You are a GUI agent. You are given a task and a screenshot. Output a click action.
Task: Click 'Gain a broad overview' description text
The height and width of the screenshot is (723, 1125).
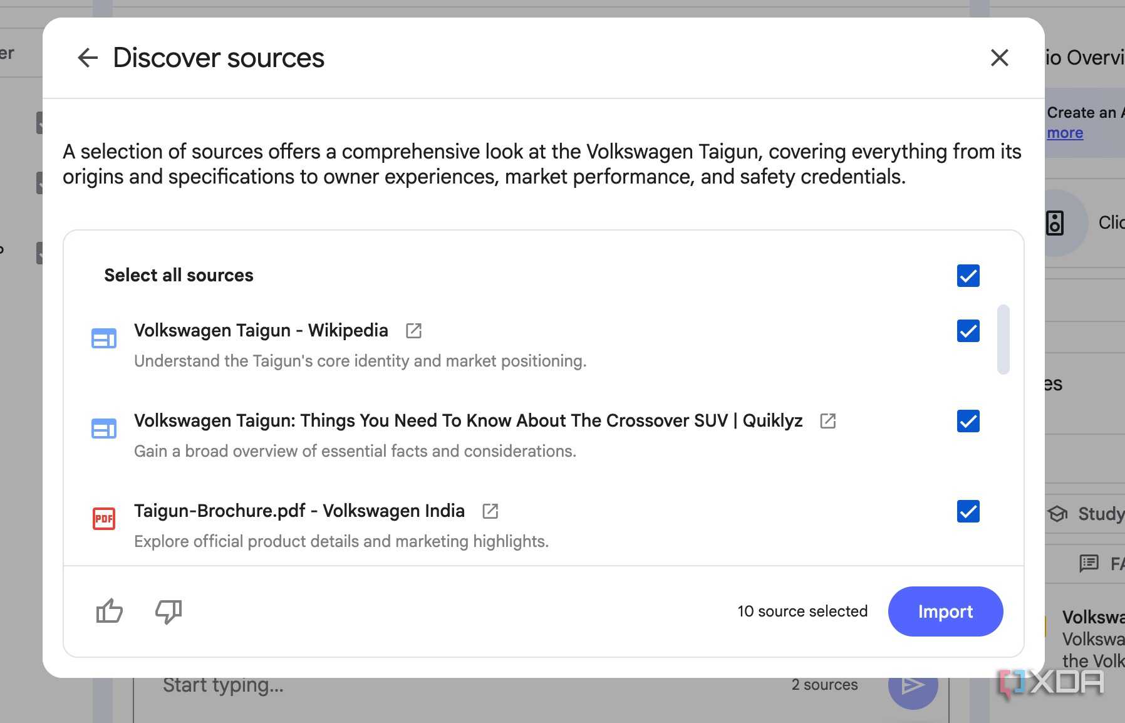click(x=355, y=451)
